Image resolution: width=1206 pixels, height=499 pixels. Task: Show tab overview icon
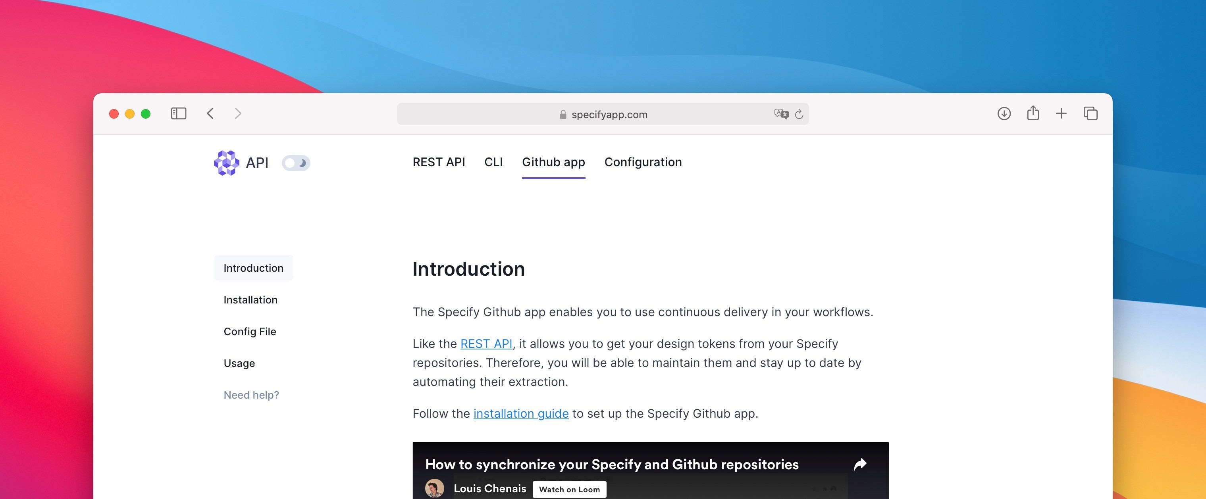[x=1090, y=113]
